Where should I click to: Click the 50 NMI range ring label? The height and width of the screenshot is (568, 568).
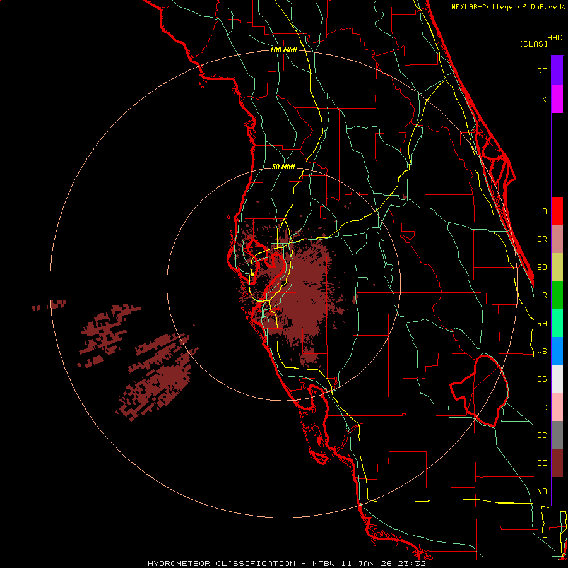click(283, 167)
